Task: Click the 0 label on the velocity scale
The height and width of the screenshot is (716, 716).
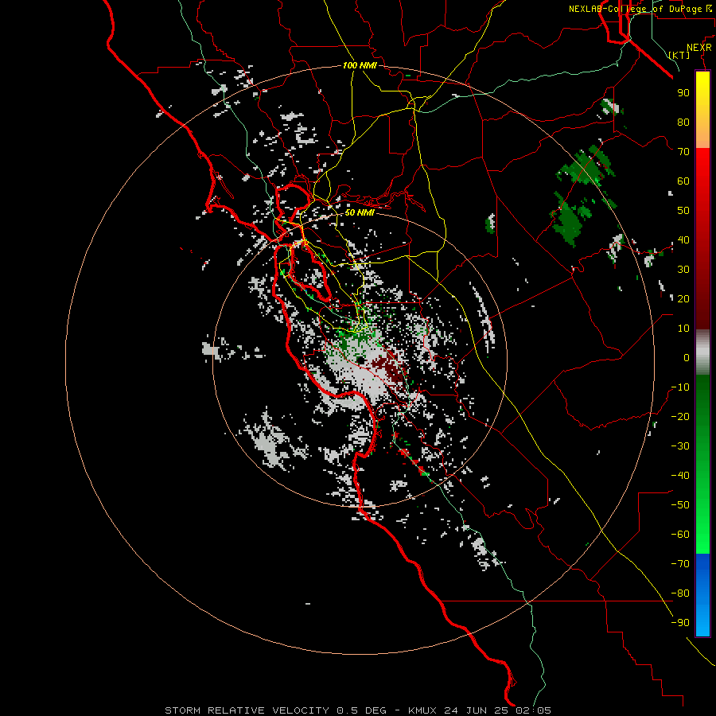Action: pos(687,357)
